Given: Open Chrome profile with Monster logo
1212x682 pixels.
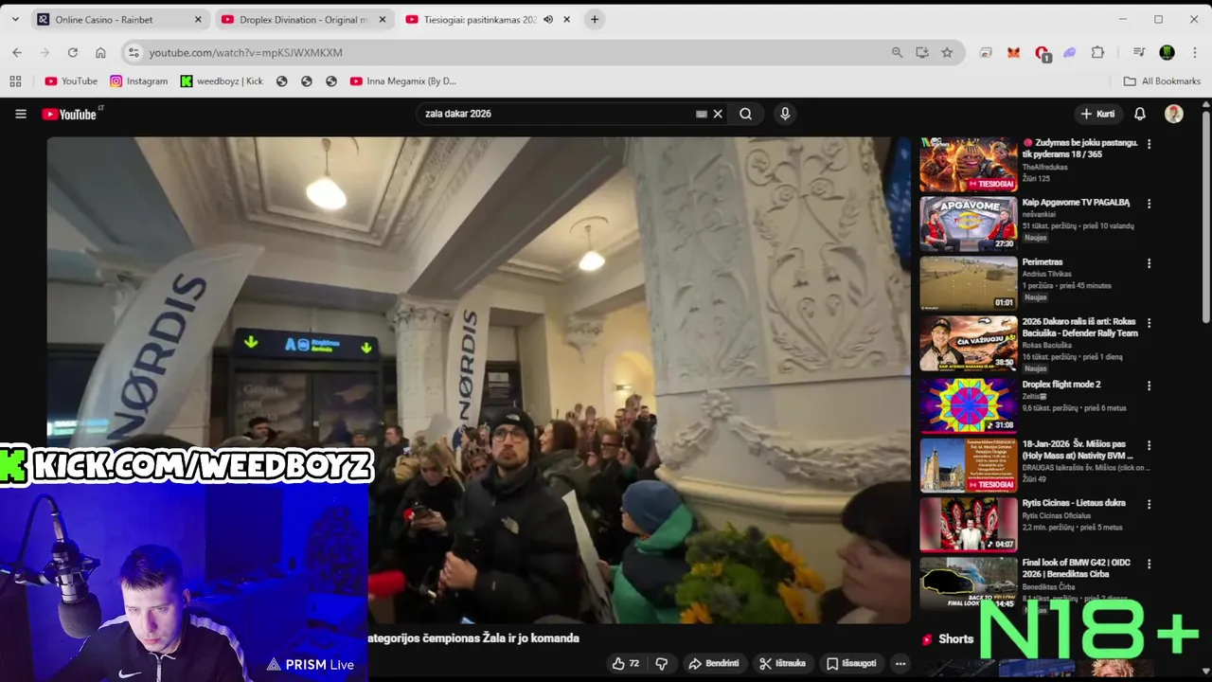Looking at the screenshot, I should [1167, 52].
